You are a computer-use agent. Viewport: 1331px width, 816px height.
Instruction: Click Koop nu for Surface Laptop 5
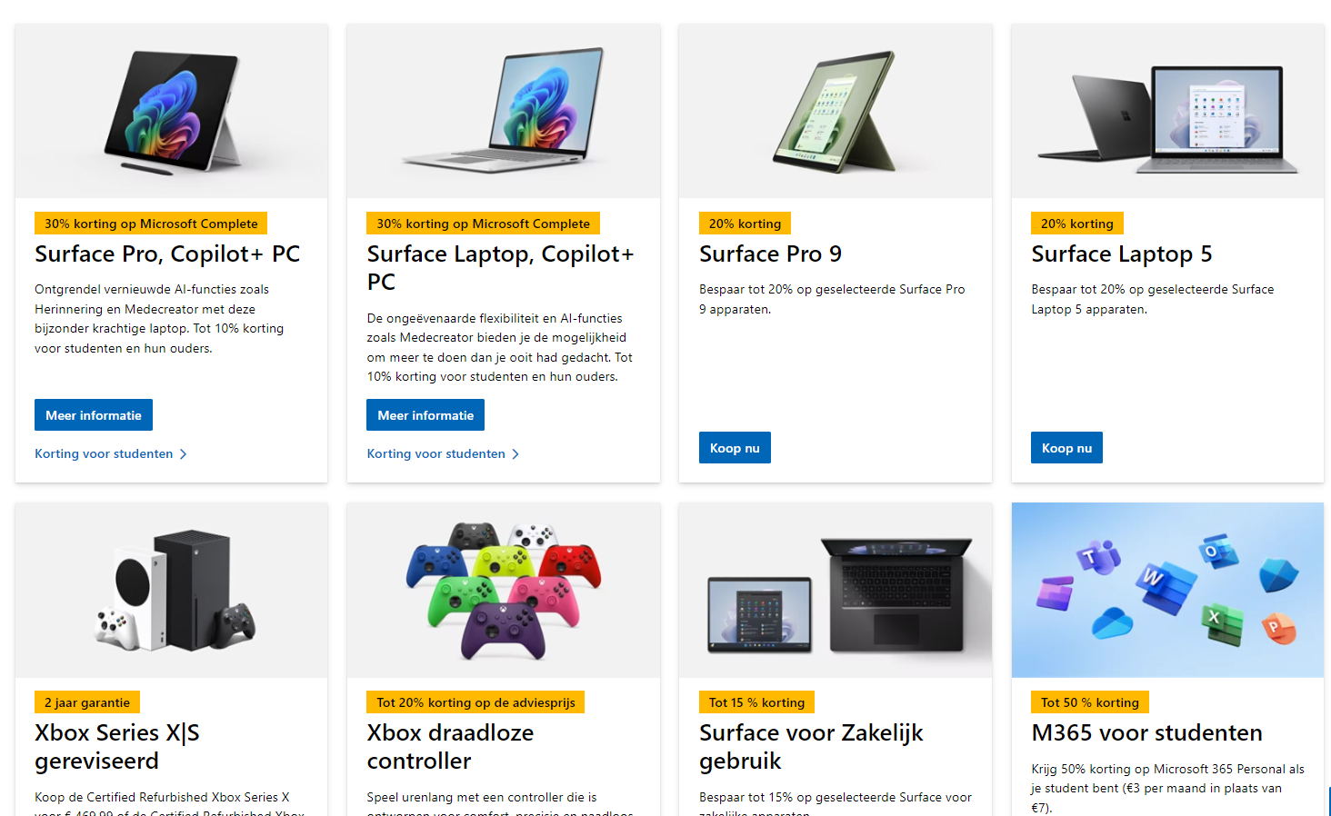tap(1066, 448)
